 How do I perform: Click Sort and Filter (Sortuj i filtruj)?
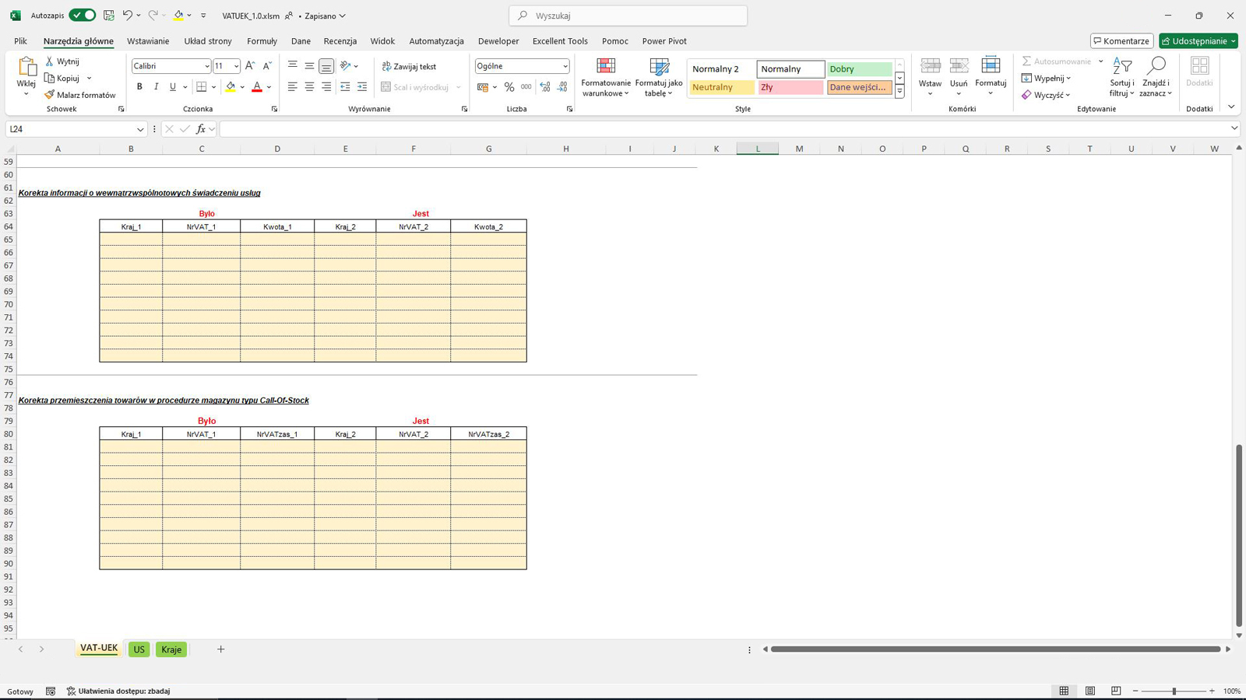point(1121,77)
